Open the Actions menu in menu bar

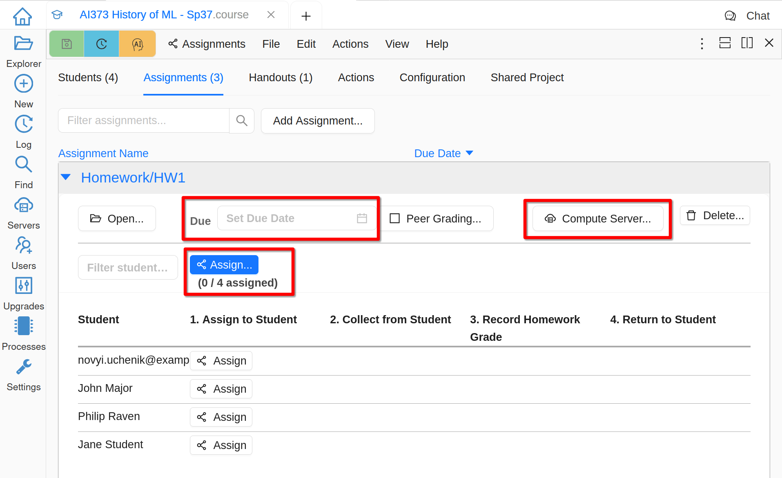click(350, 44)
